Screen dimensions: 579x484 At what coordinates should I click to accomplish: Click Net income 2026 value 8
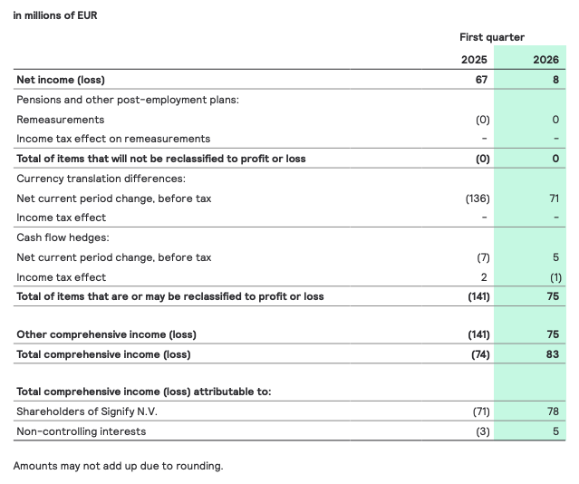click(555, 80)
